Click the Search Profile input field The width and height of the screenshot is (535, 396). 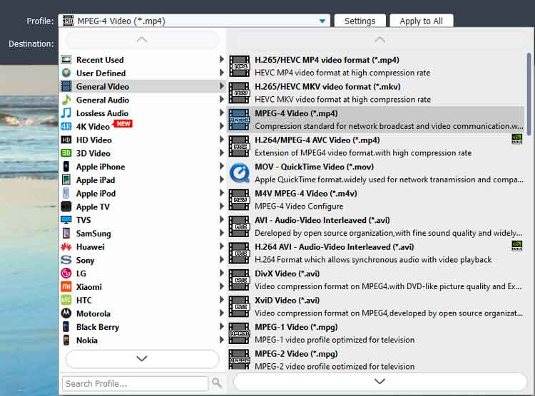(x=135, y=383)
